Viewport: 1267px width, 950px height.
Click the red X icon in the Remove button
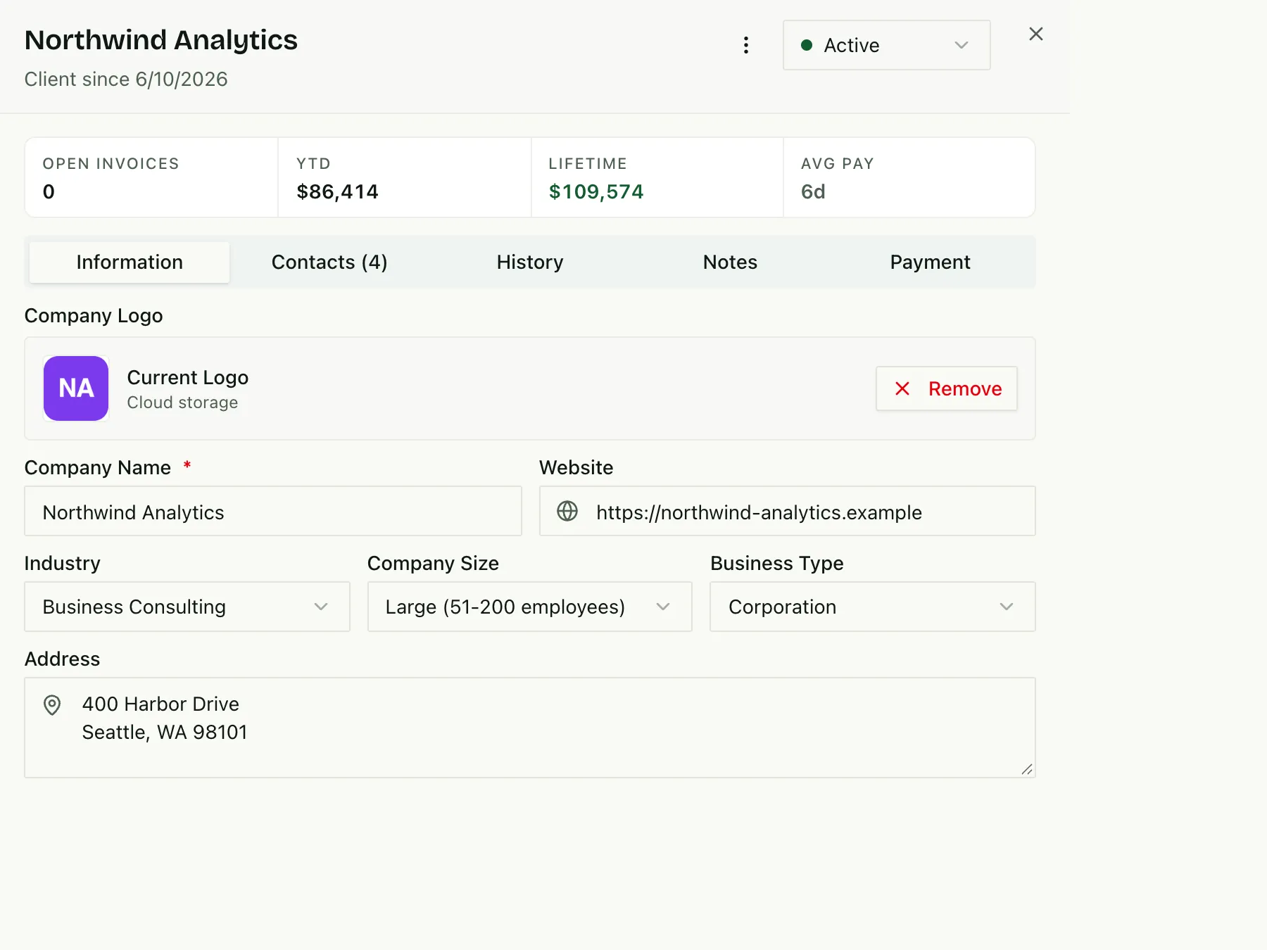tap(902, 388)
